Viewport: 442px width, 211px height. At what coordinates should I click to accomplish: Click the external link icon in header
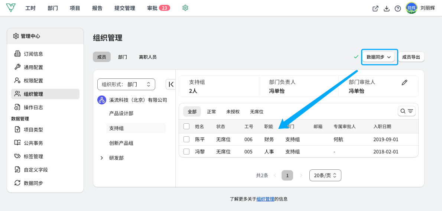coord(376,9)
